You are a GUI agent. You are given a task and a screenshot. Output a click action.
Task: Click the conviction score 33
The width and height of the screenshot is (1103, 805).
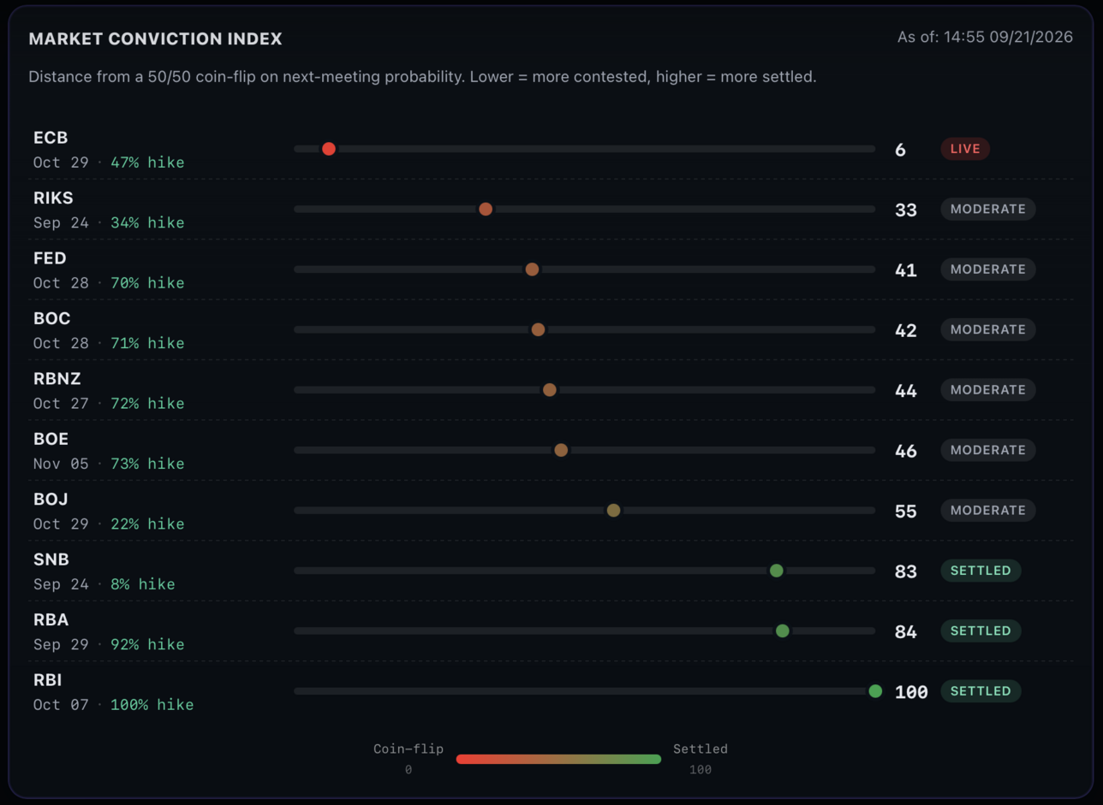click(x=906, y=210)
